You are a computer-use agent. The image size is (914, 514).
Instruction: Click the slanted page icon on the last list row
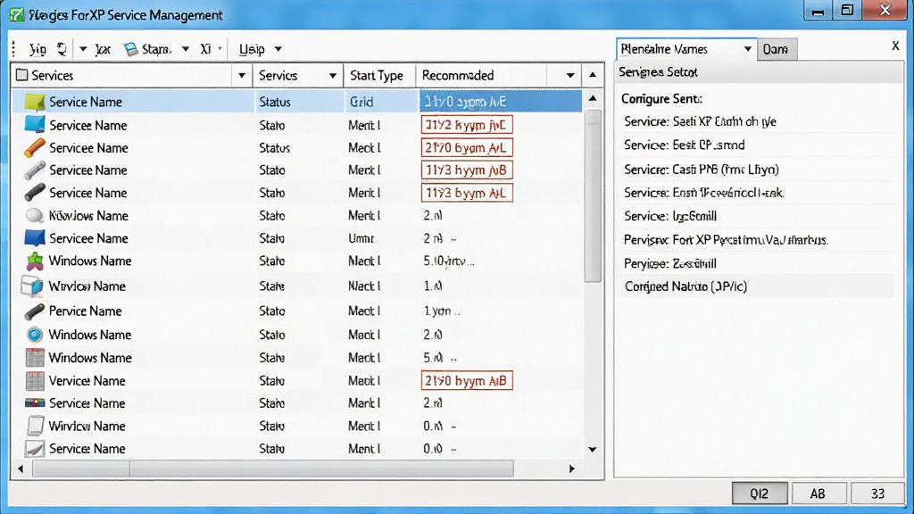[x=35, y=448]
